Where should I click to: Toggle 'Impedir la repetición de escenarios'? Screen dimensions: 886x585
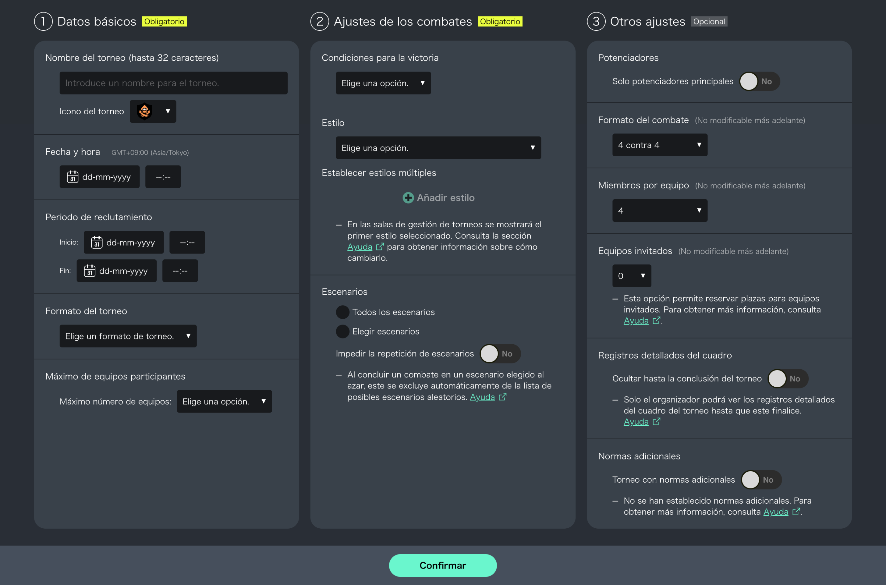500,354
